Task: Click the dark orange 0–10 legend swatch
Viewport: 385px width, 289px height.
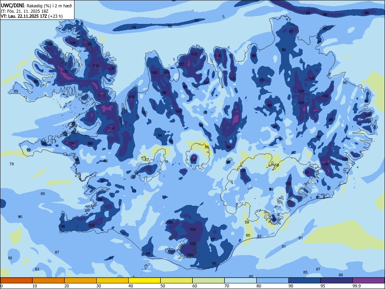Action: coord(16,281)
